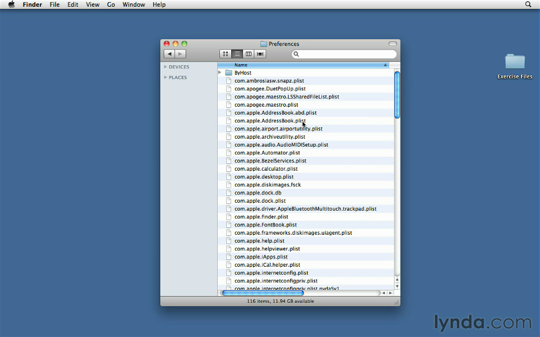Viewport: 540px width, 337px height.
Task: Click the horizontal scroll left arrow
Action: (x=384, y=293)
